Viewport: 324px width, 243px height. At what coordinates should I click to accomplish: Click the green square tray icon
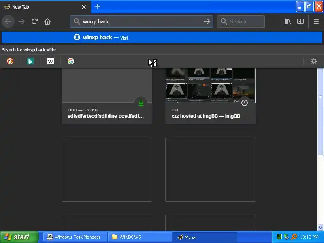(x=279, y=237)
